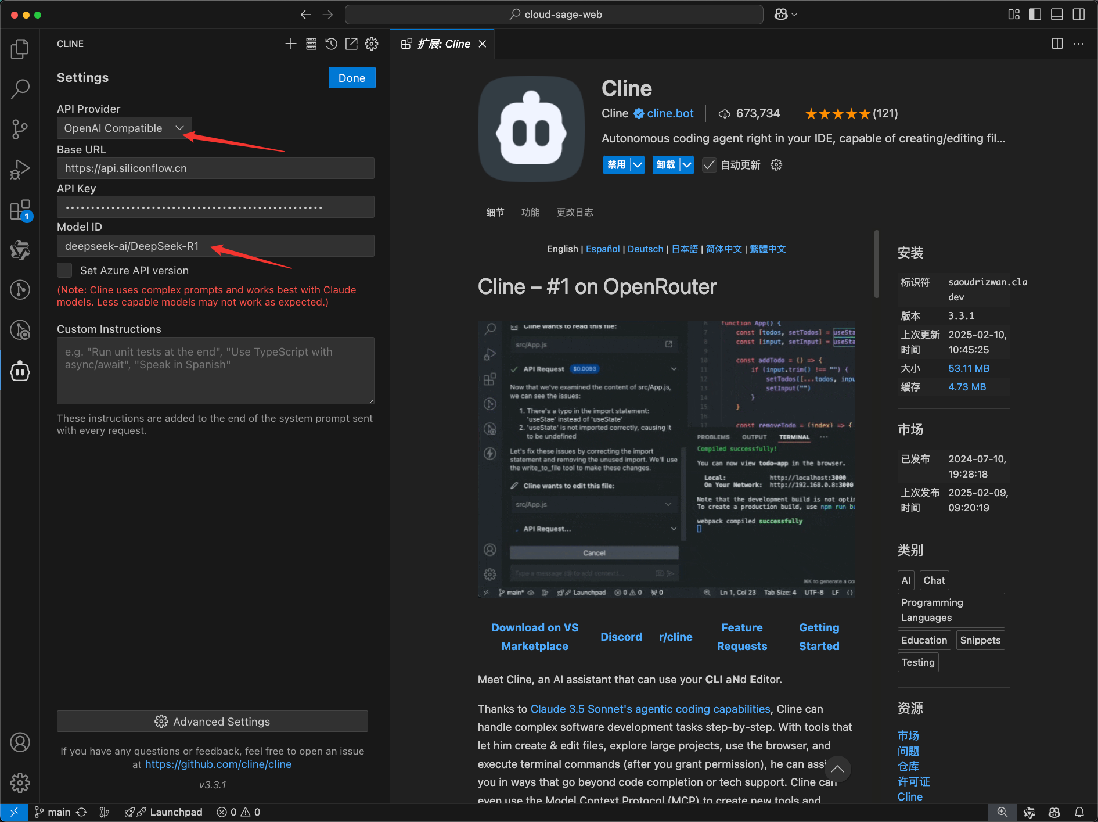Image resolution: width=1098 pixels, height=822 pixels.
Task: Customize layout icon in title bar
Action: coord(1014,15)
